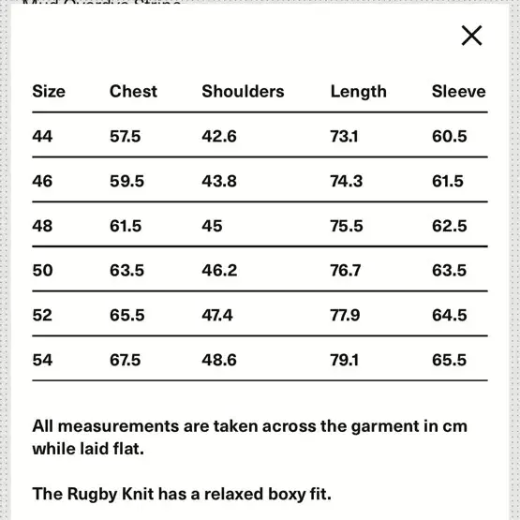The image size is (520, 520).
Task: Select the size 48 row label
Action: pos(42,226)
